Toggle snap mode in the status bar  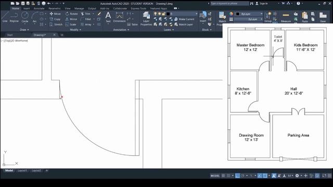228,176
